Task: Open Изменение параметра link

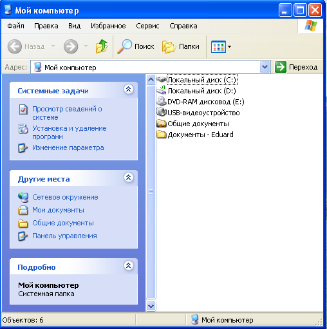Action: pos(68,147)
